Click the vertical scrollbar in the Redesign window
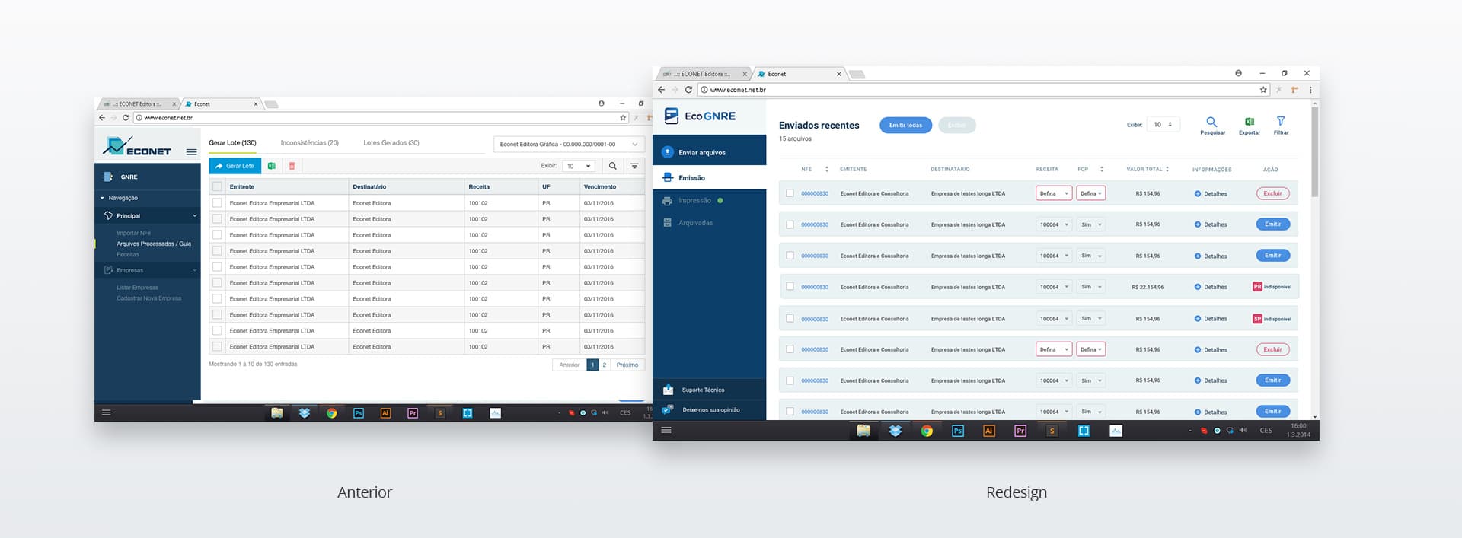The image size is (1462, 538). (x=1315, y=152)
